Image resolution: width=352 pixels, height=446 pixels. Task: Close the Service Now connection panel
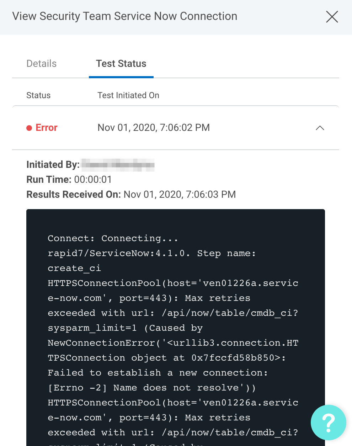[x=332, y=17]
